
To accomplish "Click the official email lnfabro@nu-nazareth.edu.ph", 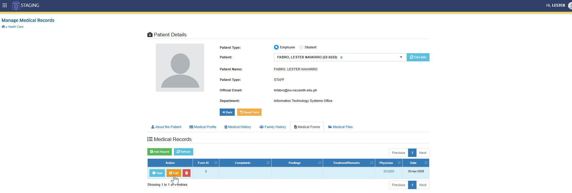I will 295,90.
